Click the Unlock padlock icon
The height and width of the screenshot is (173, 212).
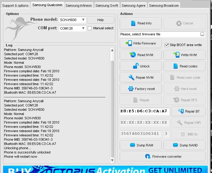136,66
